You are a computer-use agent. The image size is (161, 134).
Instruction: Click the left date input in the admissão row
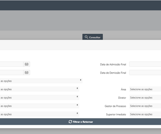tap(12, 64)
